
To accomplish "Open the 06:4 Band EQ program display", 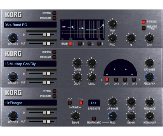I will click(x=30, y=25).
